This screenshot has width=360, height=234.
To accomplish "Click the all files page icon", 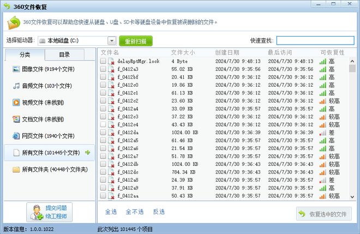I will tap(16, 153).
